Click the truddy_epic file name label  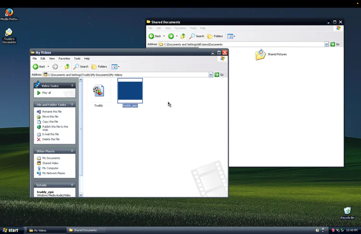tap(130, 106)
